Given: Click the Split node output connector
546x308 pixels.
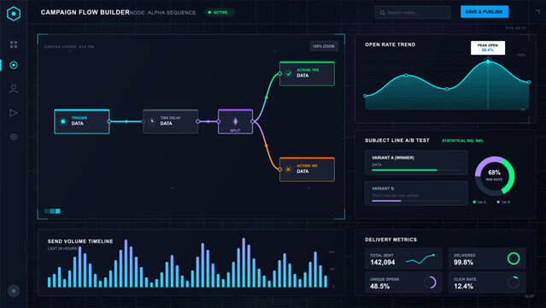Looking at the screenshot, I should (253, 121).
